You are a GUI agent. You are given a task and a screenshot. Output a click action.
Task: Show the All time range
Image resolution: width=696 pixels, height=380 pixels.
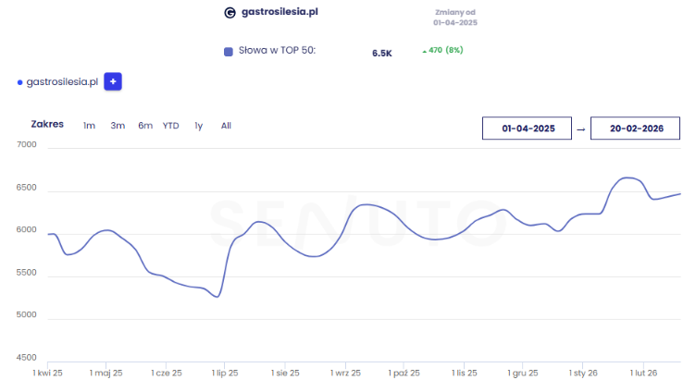(226, 126)
